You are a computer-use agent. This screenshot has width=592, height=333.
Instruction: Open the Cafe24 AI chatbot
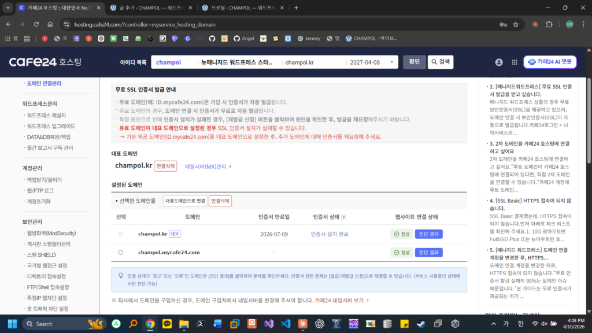click(550, 62)
